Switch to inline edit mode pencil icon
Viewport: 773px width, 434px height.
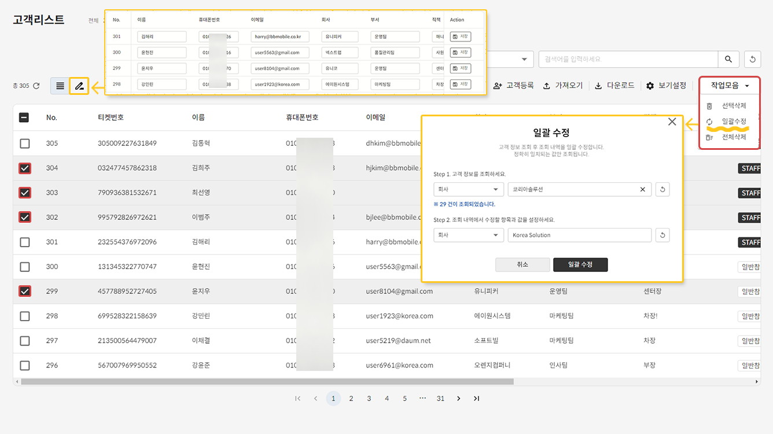pyautogui.click(x=79, y=86)
